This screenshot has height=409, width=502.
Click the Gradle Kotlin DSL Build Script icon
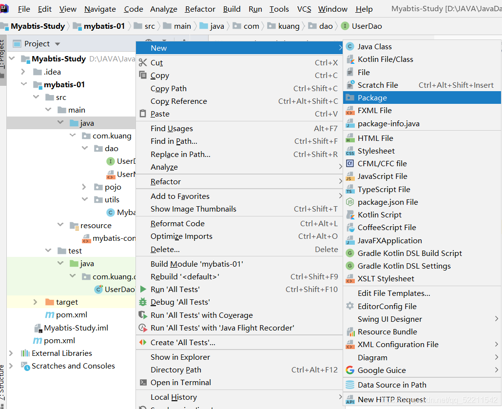tap(350, 253)
